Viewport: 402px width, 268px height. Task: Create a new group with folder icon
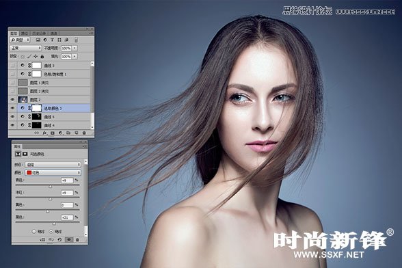(x=68, y=133)
